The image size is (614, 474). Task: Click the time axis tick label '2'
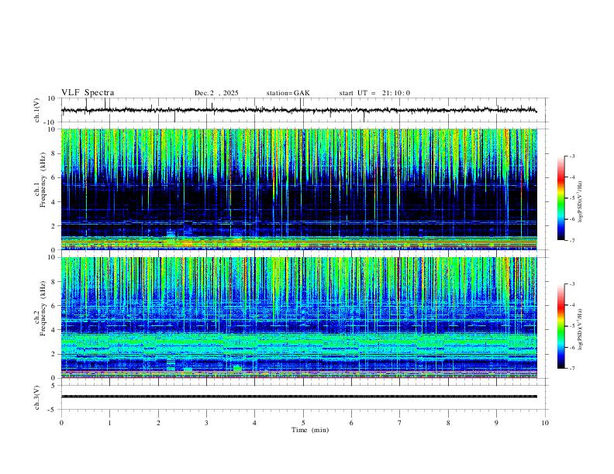tap(158, 423)
